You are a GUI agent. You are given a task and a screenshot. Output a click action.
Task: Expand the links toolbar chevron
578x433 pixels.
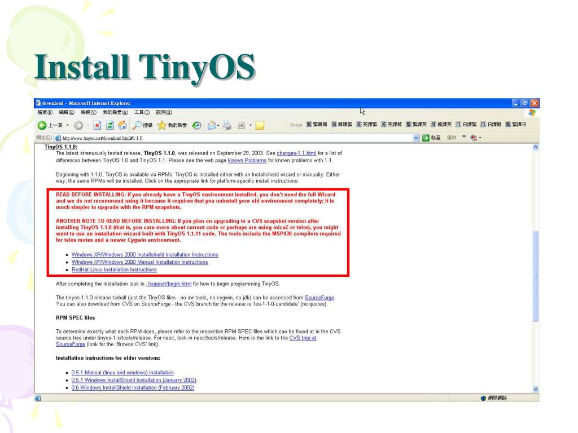pos(464,137)
